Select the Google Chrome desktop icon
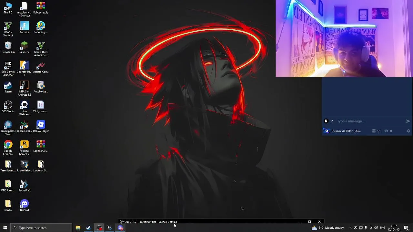 [8, 148]
